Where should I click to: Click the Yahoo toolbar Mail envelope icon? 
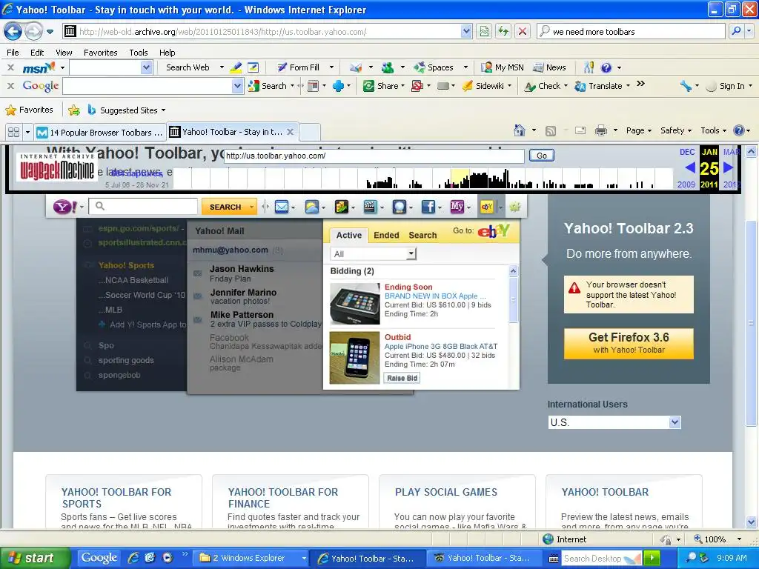(x=281, y=207)
